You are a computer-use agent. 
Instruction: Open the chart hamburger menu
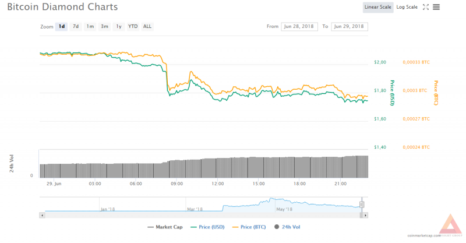436,7
